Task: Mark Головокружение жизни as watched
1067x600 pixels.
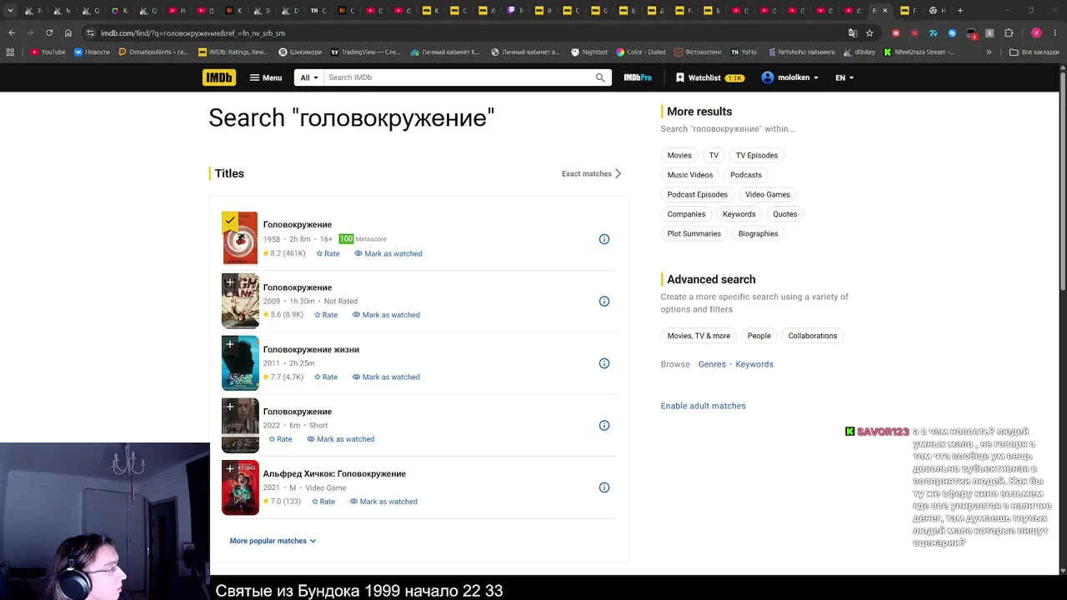Action: (386, 377)
